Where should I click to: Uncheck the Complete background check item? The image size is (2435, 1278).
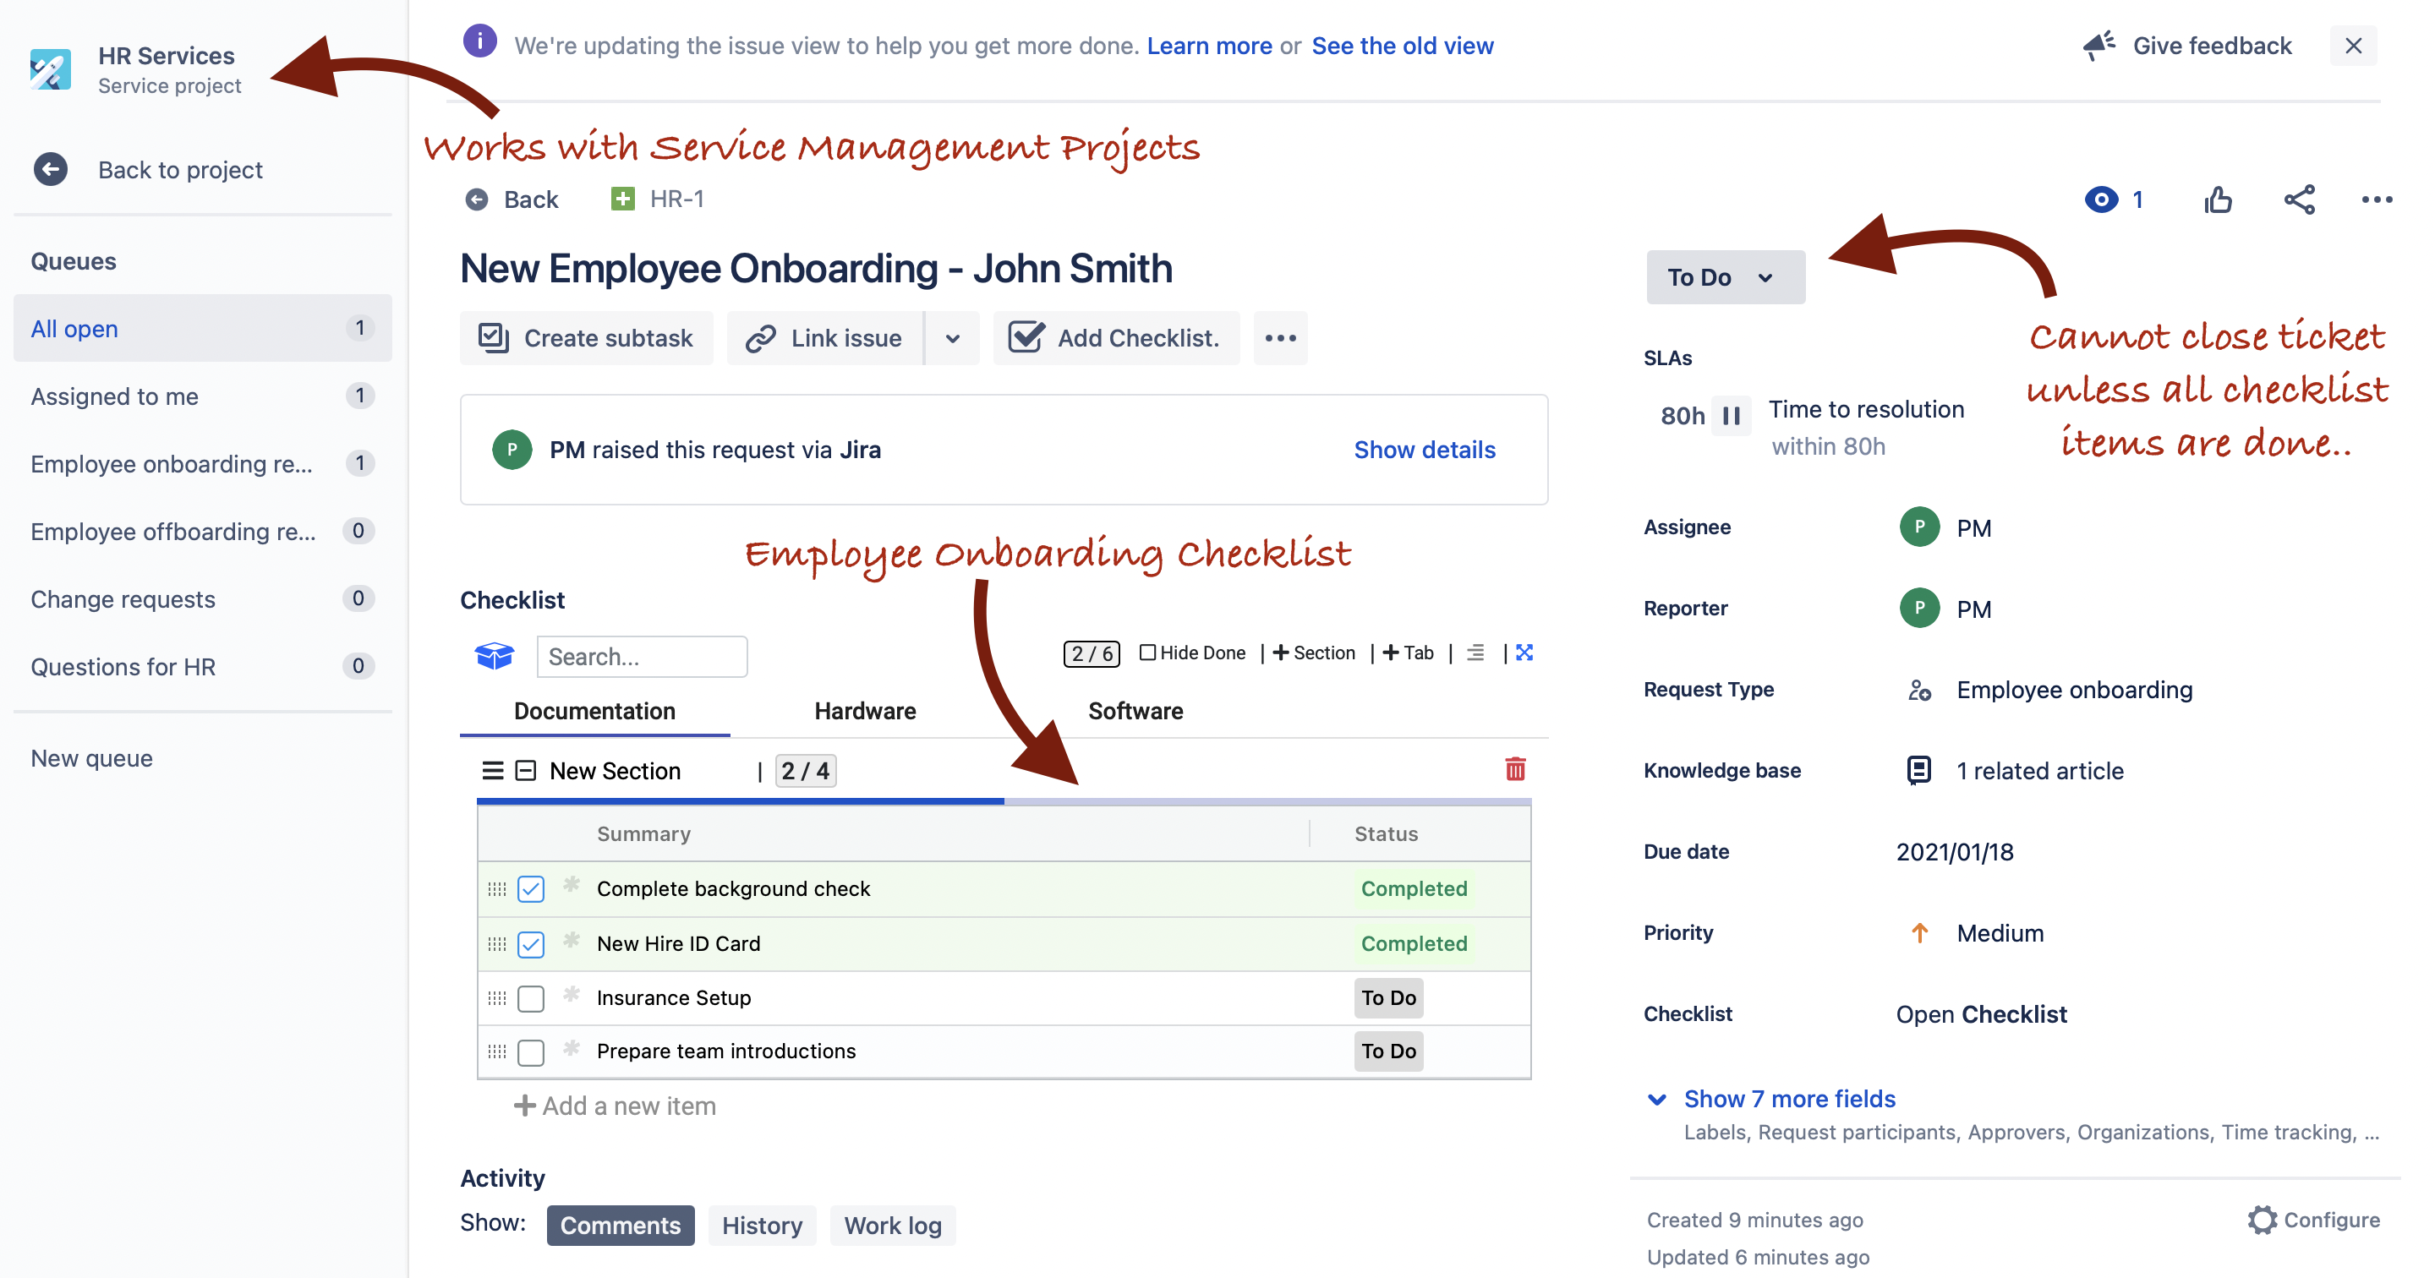point(530,888)
